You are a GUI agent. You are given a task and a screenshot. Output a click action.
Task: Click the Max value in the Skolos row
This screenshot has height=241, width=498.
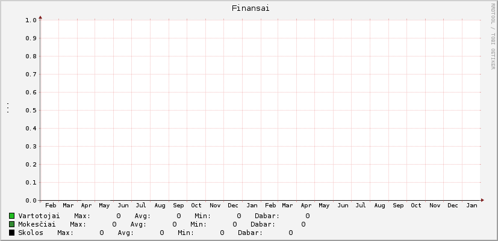(102, 233)
